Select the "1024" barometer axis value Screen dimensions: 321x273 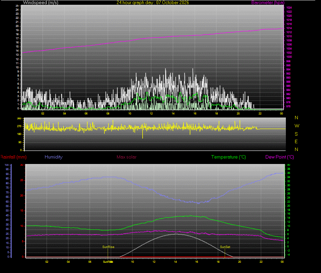289,8
